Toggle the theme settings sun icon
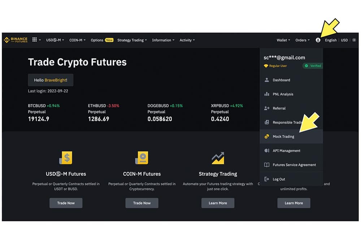Viewport: 361px width, 240px height. tap(354, 40)
